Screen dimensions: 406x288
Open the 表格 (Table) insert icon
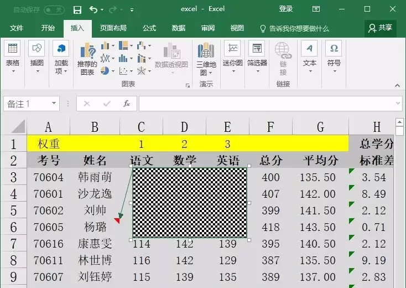click(x=12, y=48)
